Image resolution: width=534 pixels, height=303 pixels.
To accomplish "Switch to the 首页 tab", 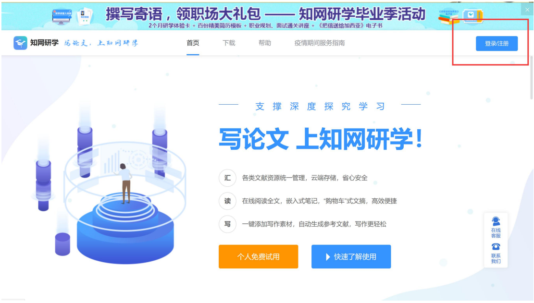I will pyautogui.click(x=193, y=43).
